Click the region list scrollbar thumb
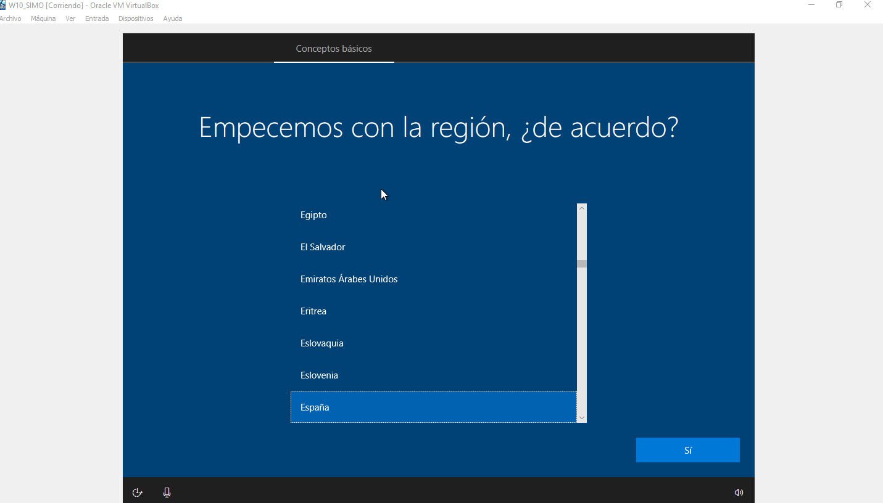The height and width of the screenshot is (503, 883). click(581, 264)
